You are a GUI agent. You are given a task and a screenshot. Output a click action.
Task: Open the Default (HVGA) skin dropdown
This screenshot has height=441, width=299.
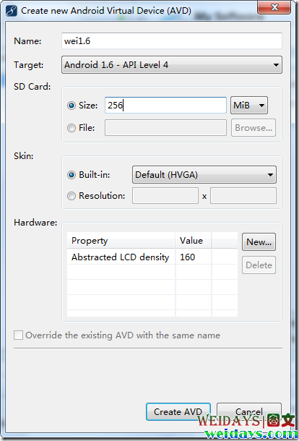click(204, 175)
